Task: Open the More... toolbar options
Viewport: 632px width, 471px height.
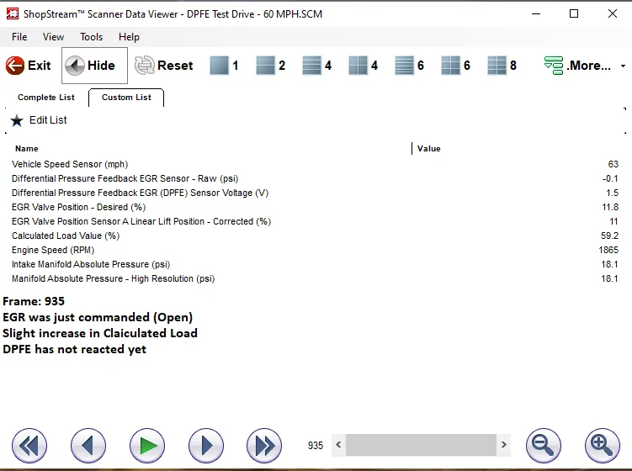Action: tap(577, 66)
